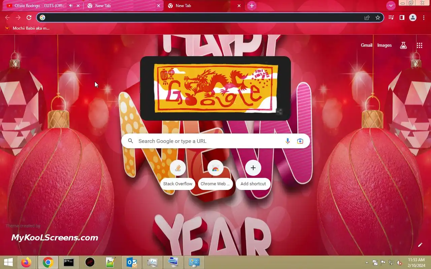Open the Windows Start button
Image resolution: width=431 pixels, height=269 pixels.
tap(8, 262)
